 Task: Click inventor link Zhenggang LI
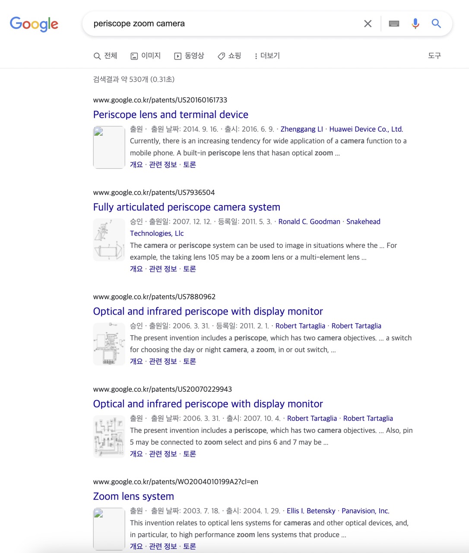[x=301, y=129]
